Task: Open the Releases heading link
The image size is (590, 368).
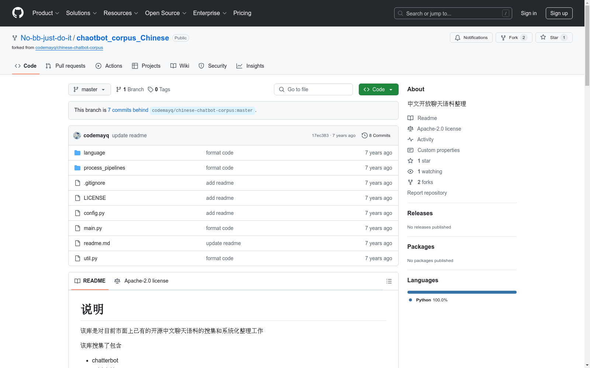Action: [420, 213]
